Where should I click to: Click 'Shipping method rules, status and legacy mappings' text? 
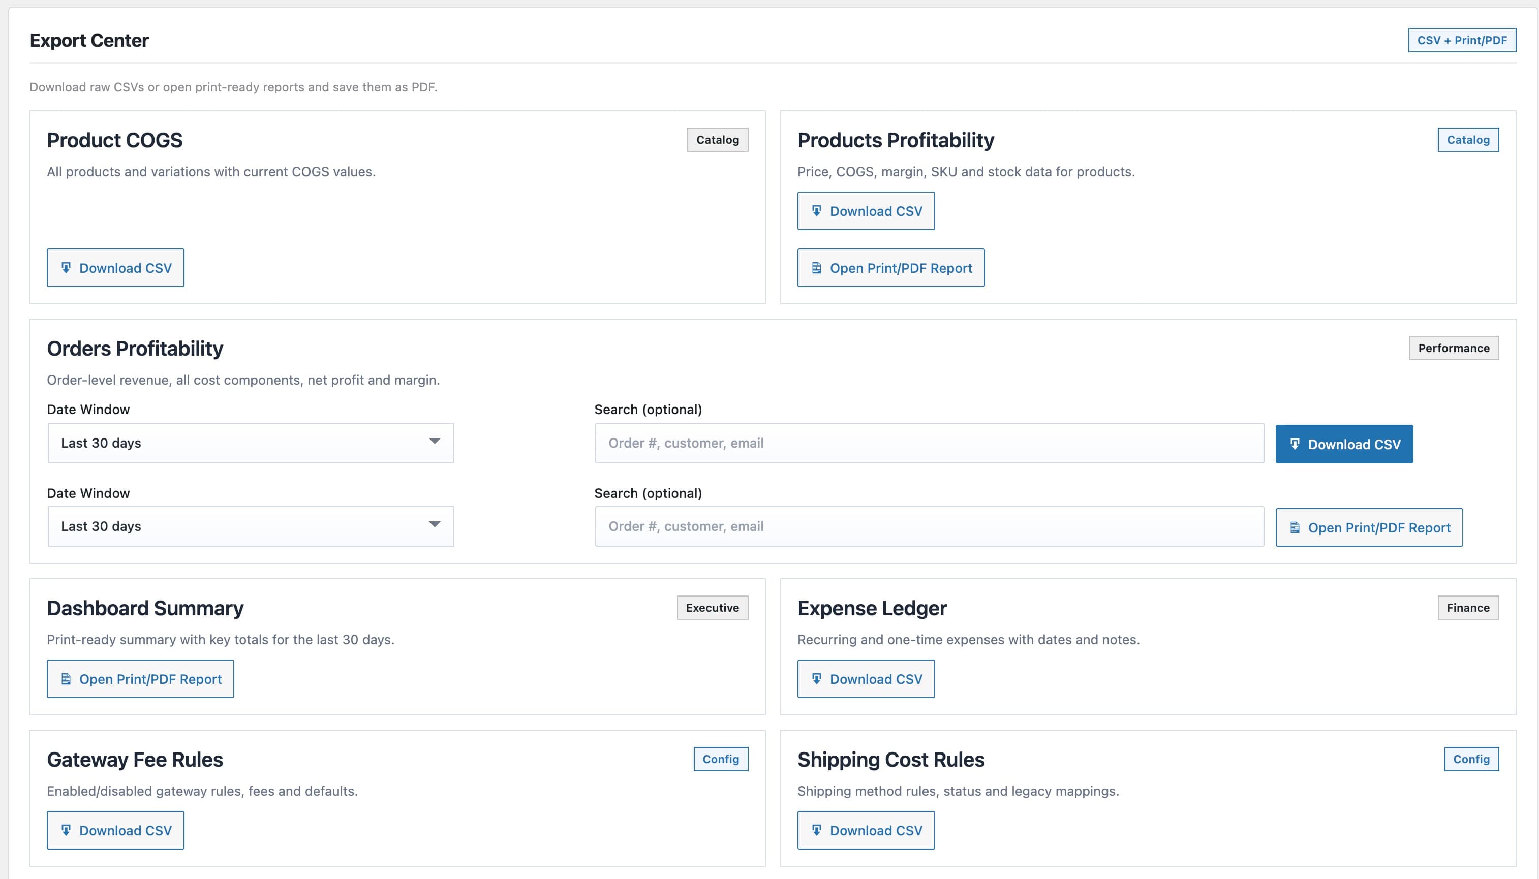[x=958, y=791]
